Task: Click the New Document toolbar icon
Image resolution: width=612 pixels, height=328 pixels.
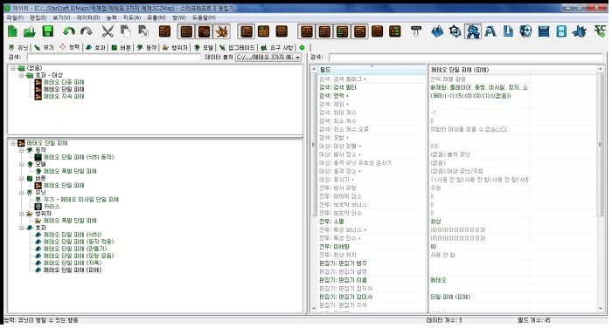Action: coord(13,31)
